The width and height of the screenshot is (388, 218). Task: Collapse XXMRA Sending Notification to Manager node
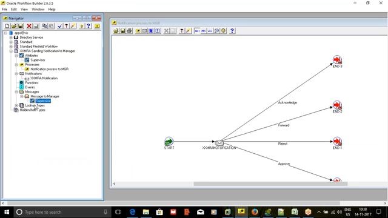pos(11,51)
